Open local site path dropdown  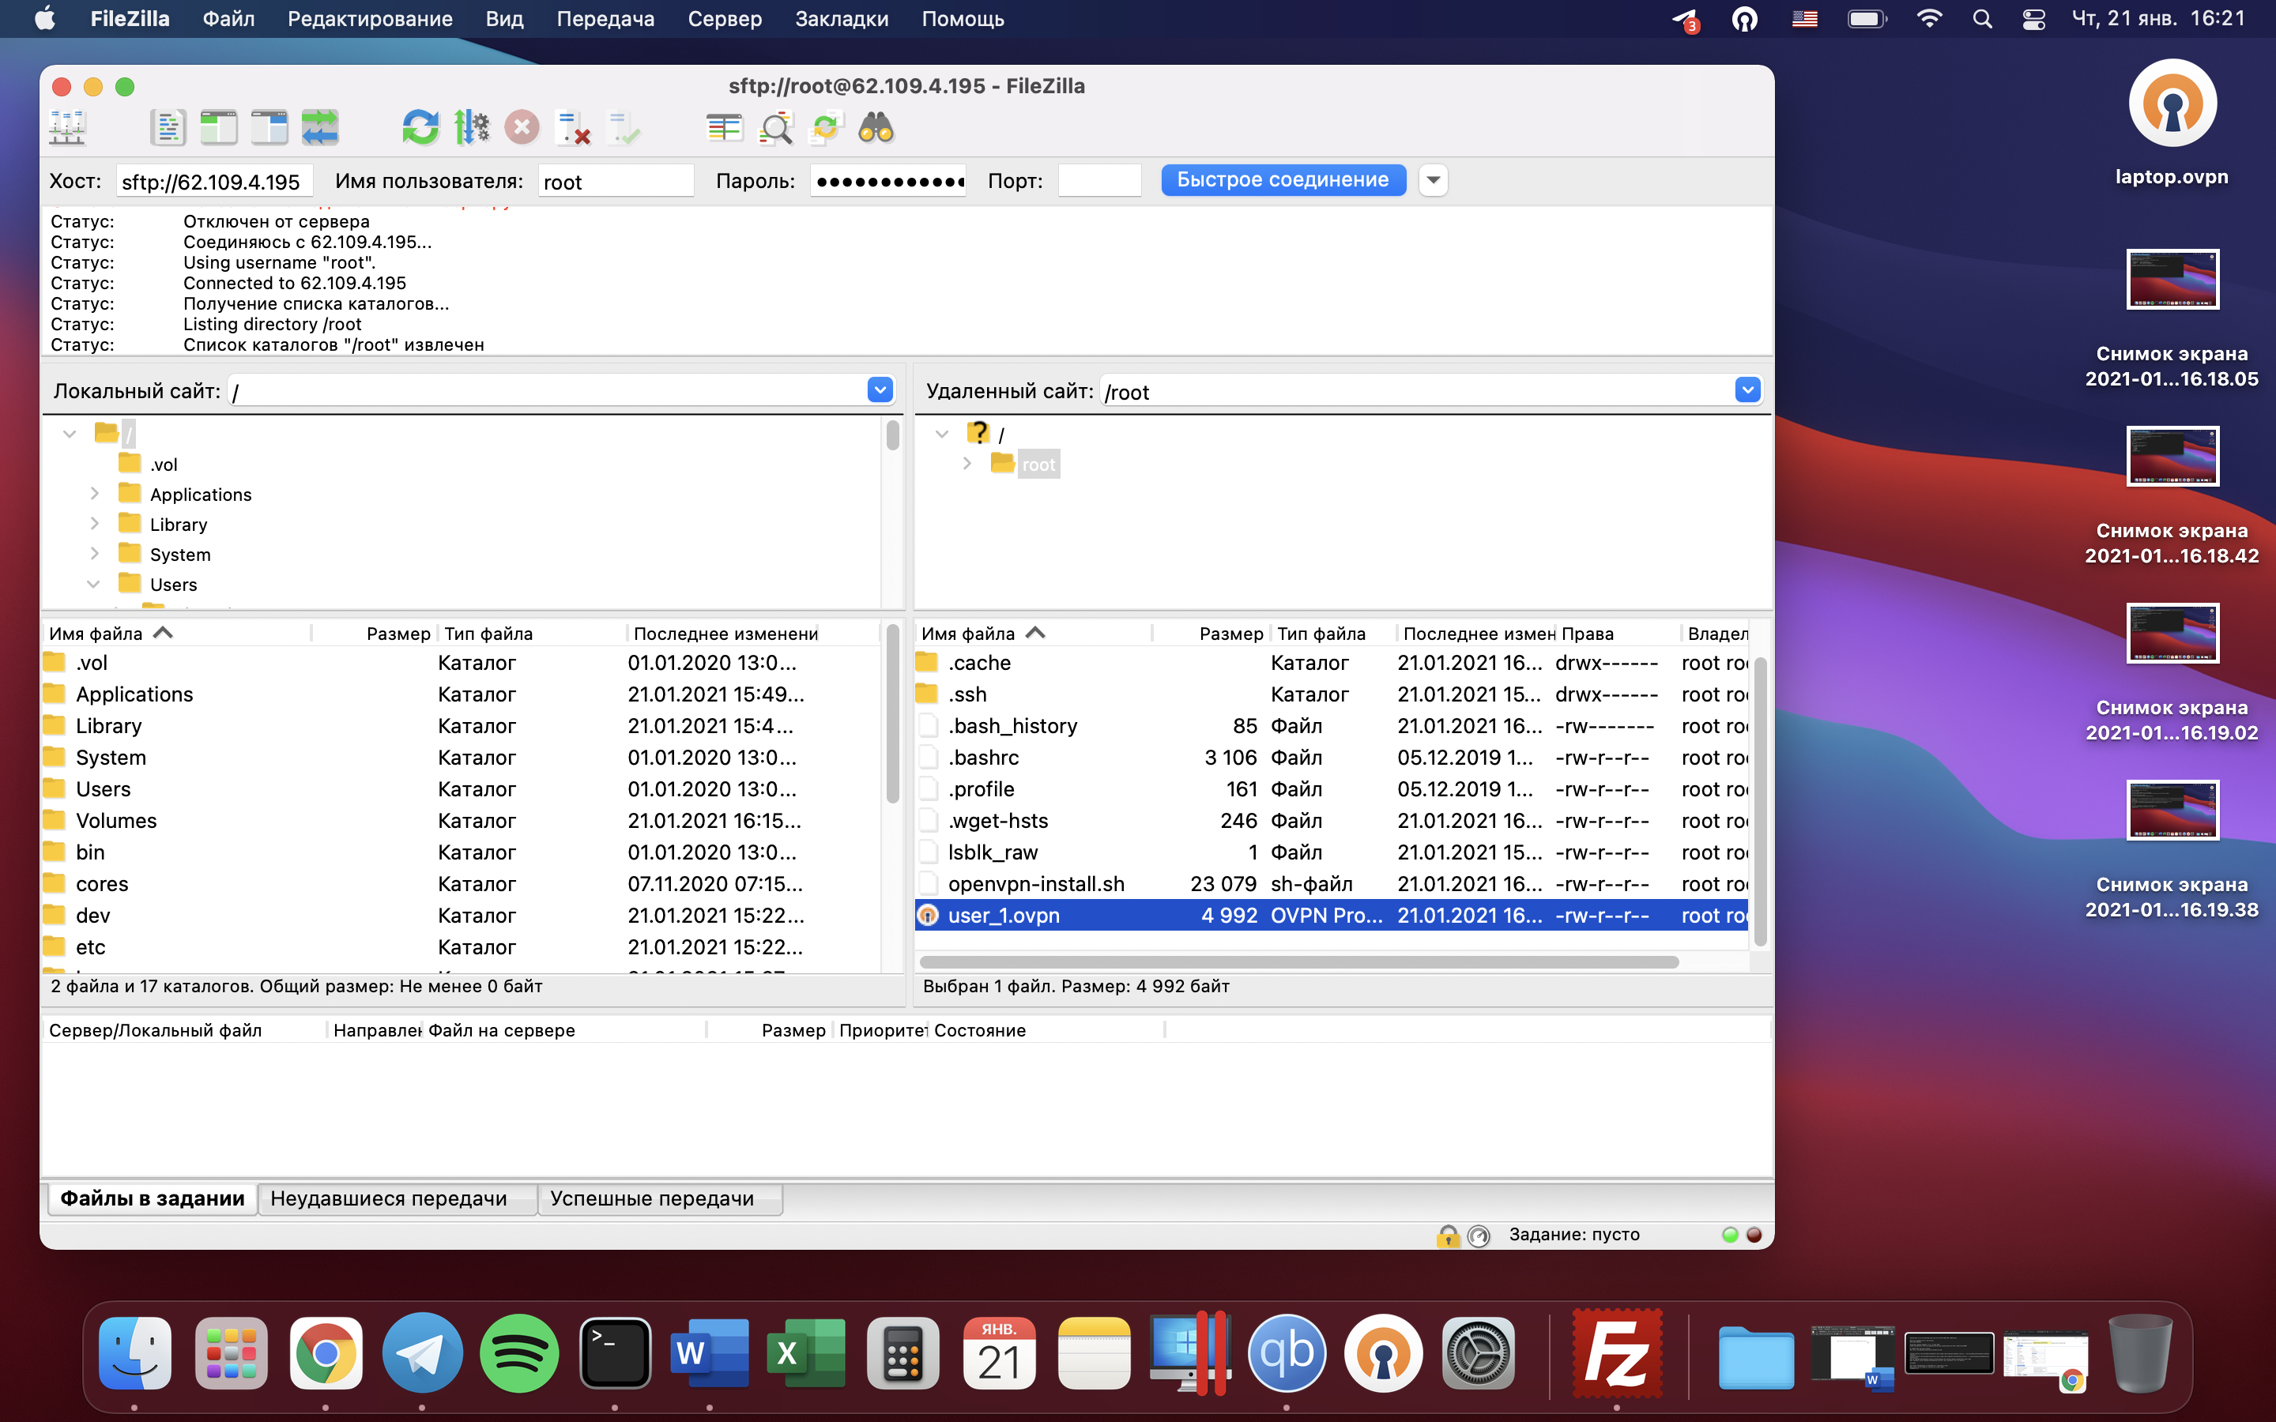click(x=880, y=389)
